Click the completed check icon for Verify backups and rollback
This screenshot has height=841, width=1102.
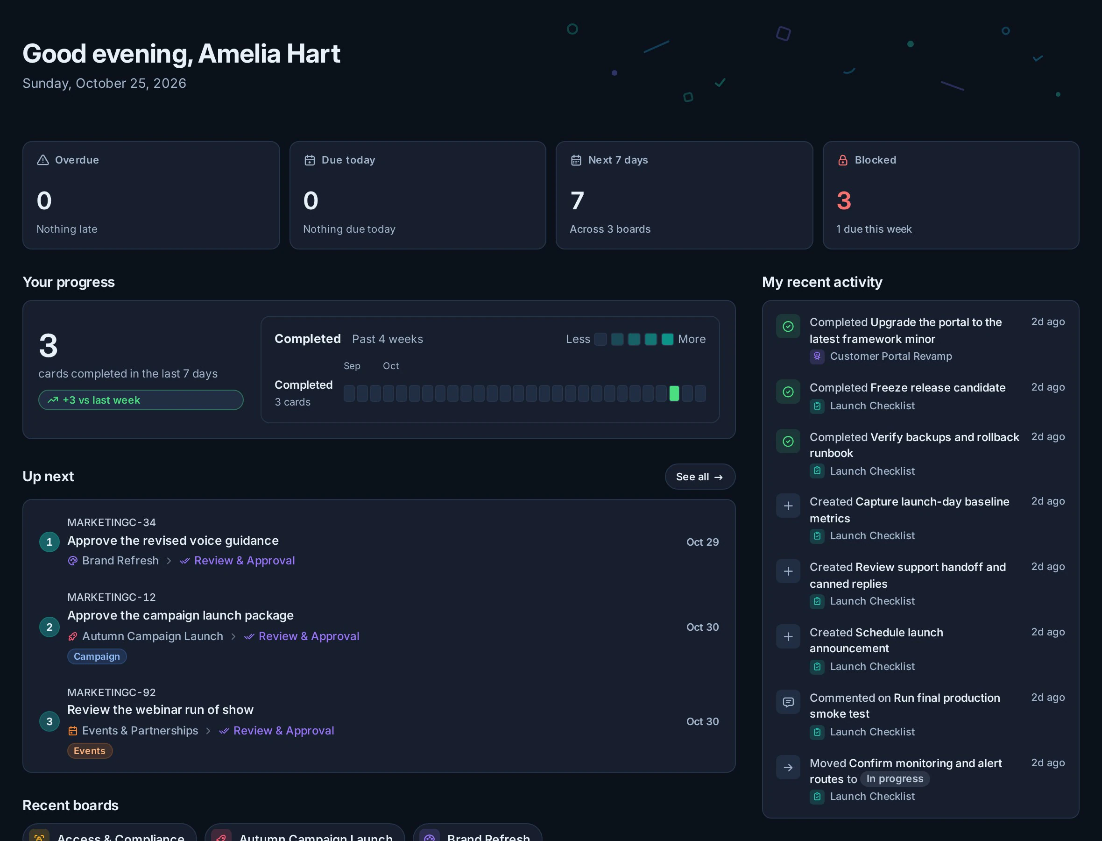[788, 442]
